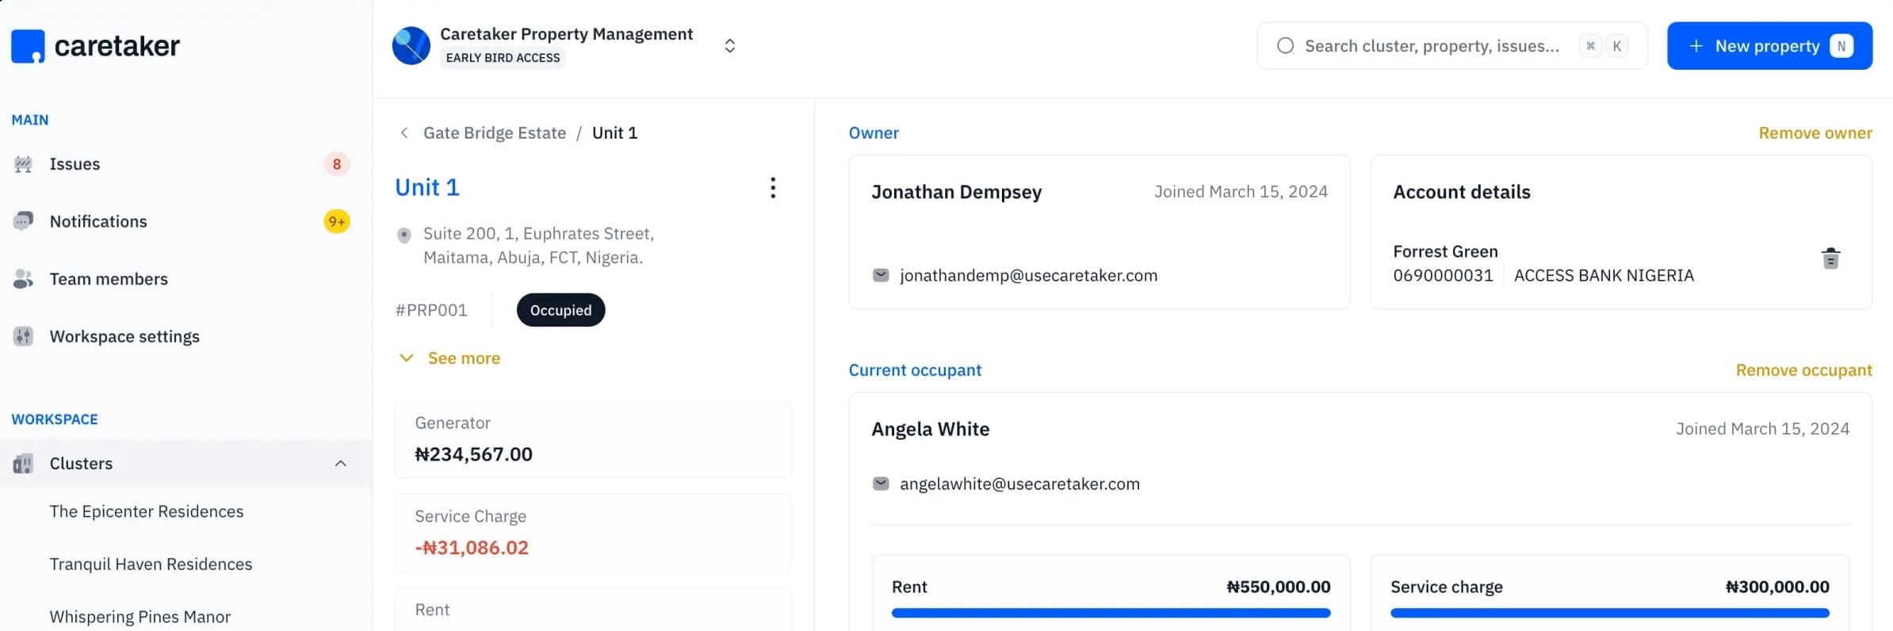Click the search magnifier icon
Image resolution: width=1893 pixels, height=631 pixels.
coord(1285,46)
